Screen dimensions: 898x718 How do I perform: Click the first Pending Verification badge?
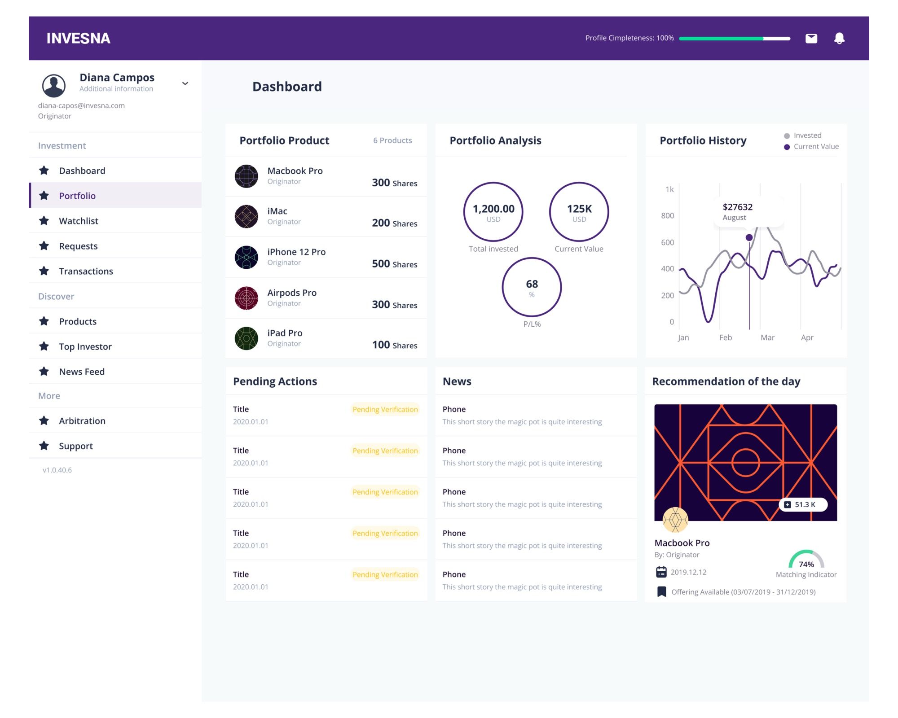[x=385, y=409]
